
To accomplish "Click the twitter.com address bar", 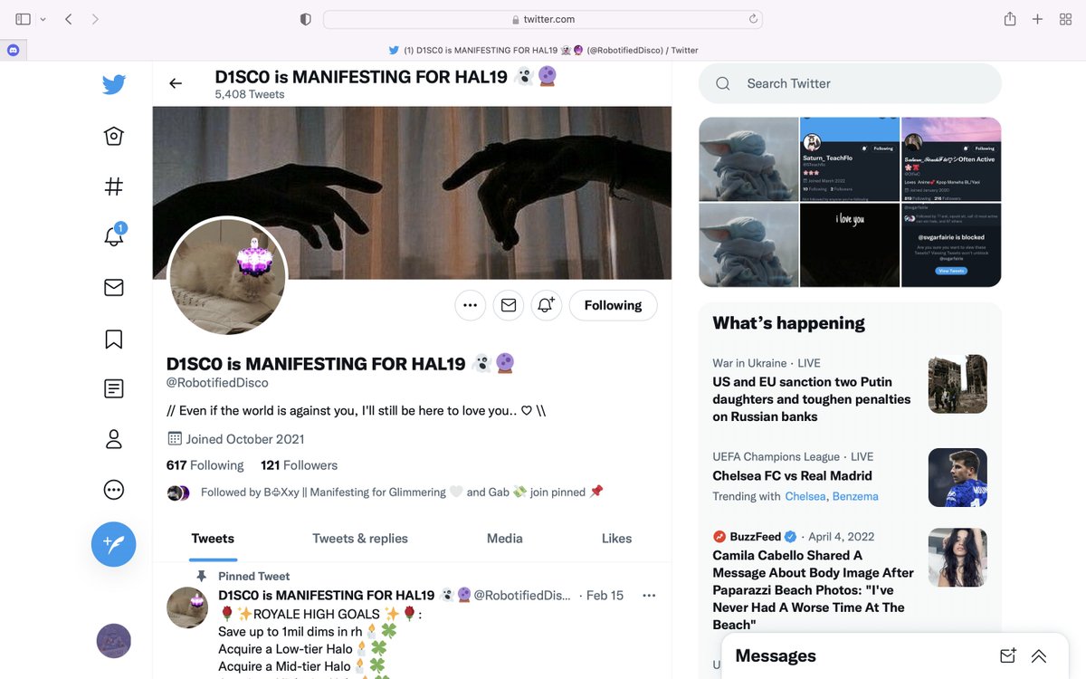I will coord(543,19).
